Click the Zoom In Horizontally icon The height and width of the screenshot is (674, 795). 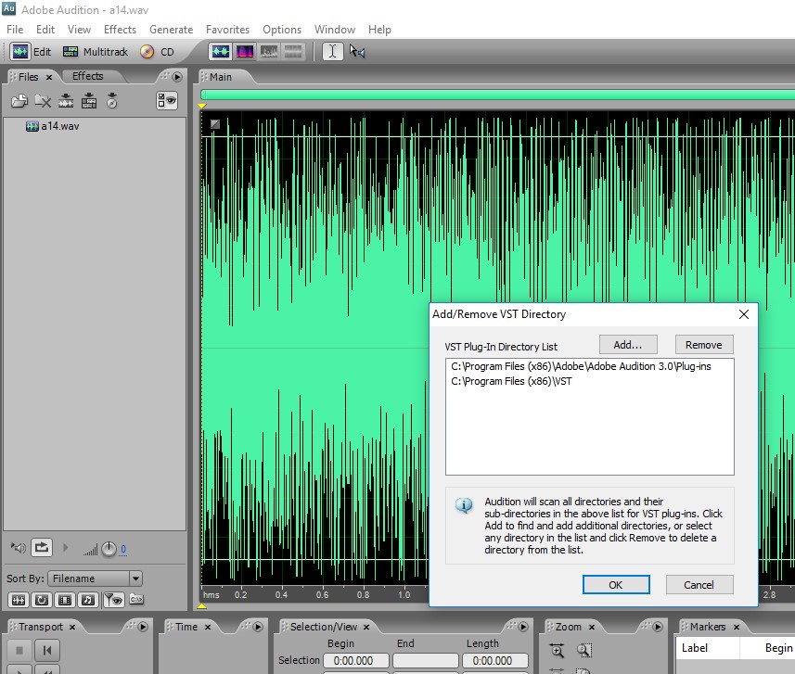tap(558, 650)
